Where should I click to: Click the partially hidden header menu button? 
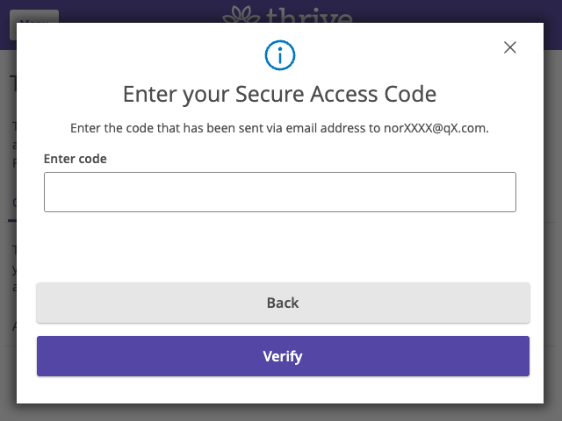pyautogui.click(x=34, y=16)
